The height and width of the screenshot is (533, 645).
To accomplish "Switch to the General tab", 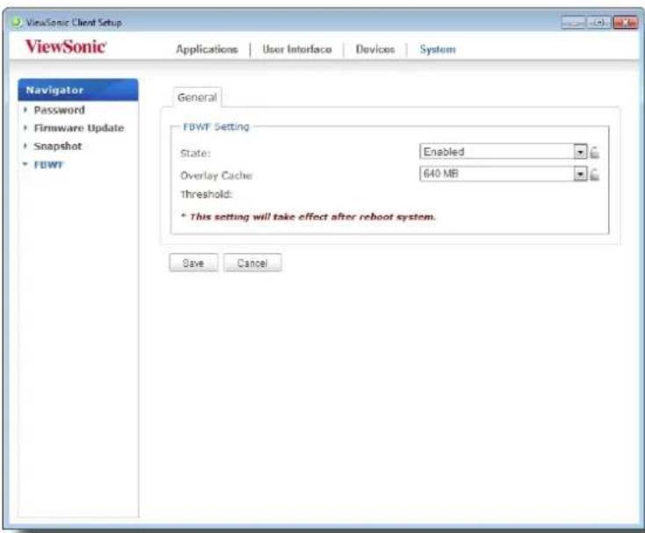I will [197, 97].
